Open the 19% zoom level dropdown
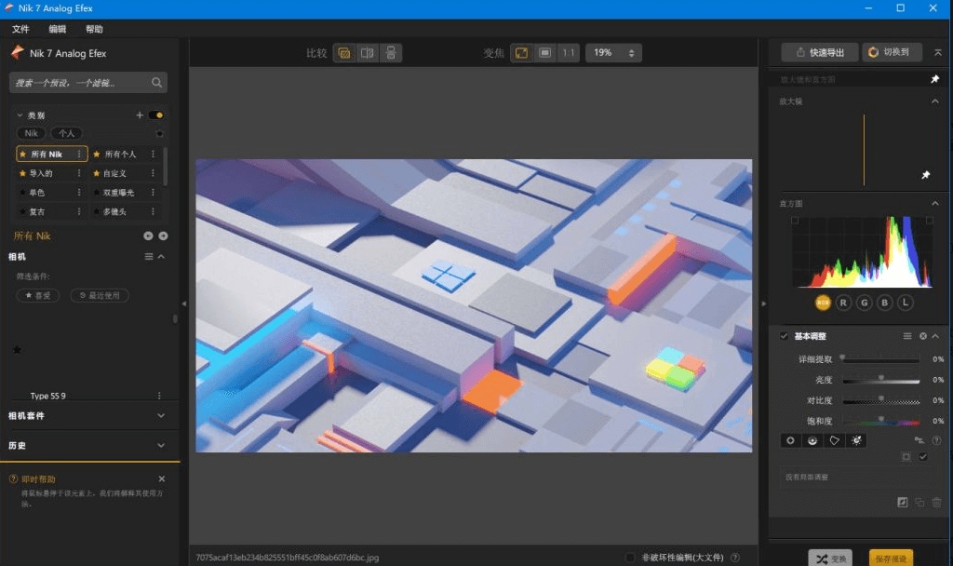The image size is (953, 566). pyautogui.click(x=612, y=53)
